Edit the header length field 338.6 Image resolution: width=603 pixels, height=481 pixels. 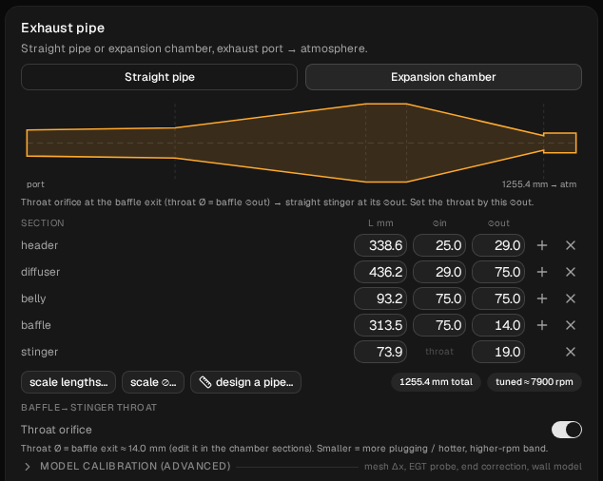click(x=380, y=245)
